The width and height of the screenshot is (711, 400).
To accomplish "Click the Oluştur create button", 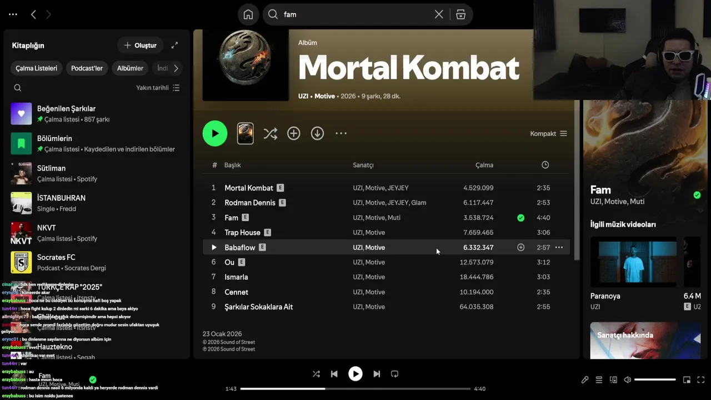I will (x=140, y=45).
